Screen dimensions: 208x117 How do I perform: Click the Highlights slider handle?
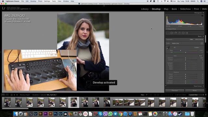tap(186, 63)
